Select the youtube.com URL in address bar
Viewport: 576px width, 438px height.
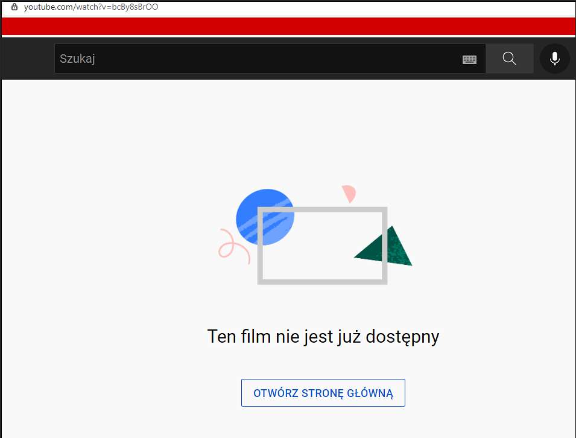91,7
